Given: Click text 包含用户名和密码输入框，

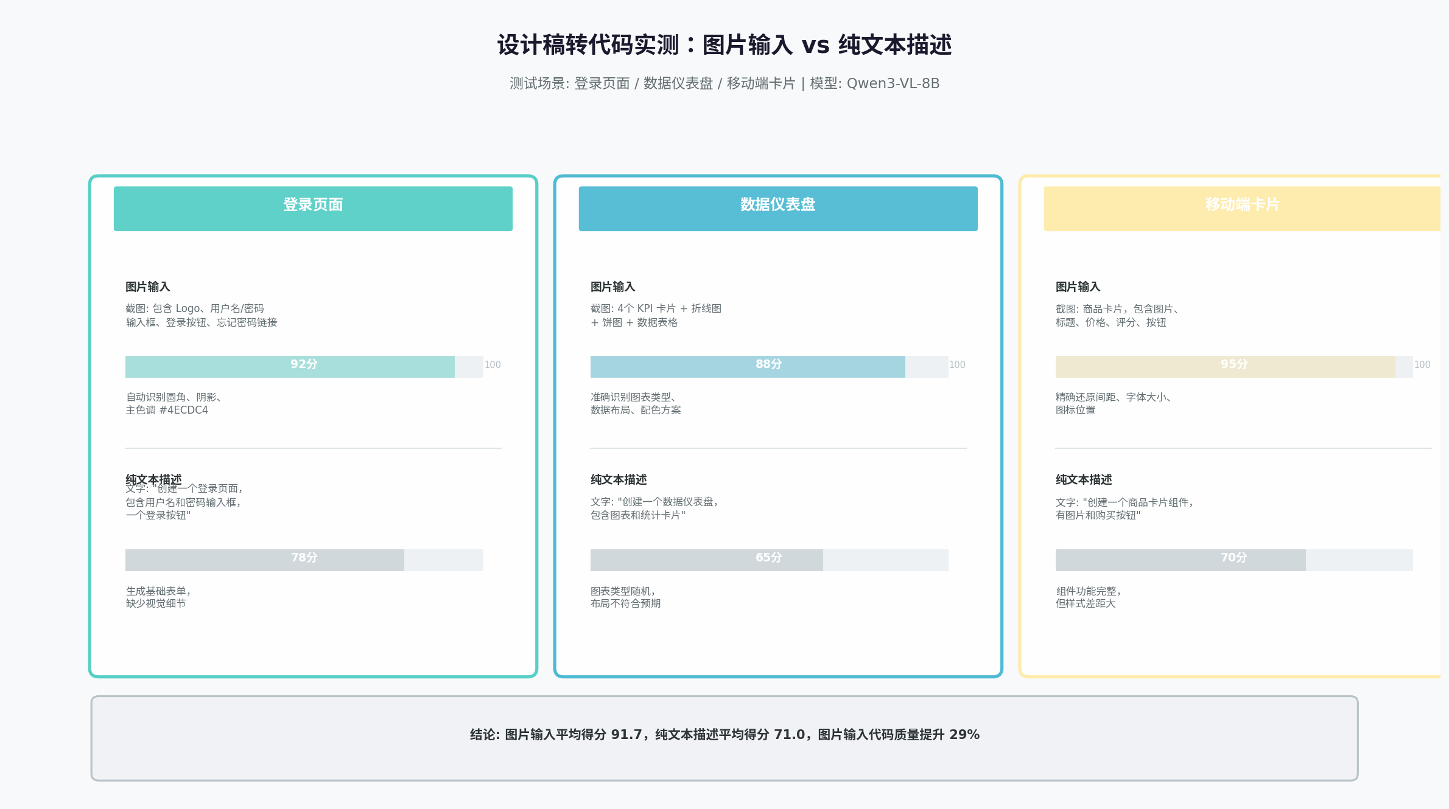Looking at the screenshot, I should (184, 502).
